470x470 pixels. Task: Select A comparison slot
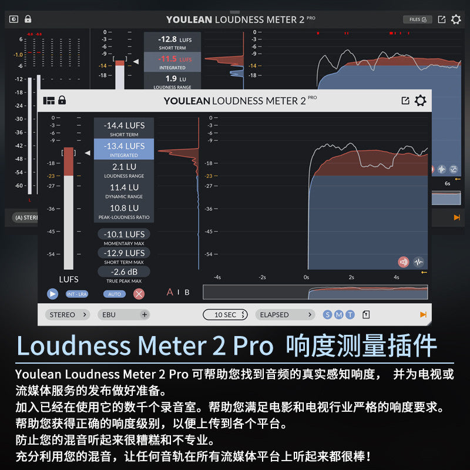coord(170,292)
